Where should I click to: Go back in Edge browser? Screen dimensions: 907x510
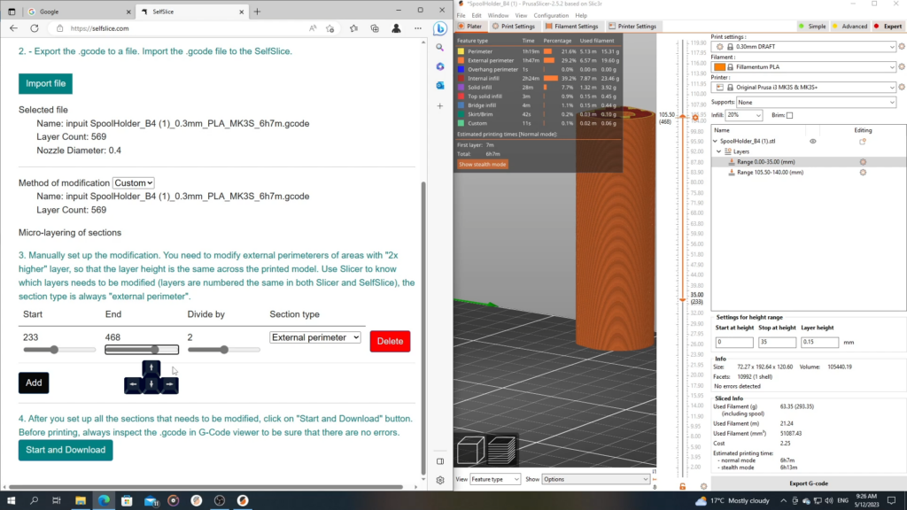pyautogui.click(x=13, y=28)
